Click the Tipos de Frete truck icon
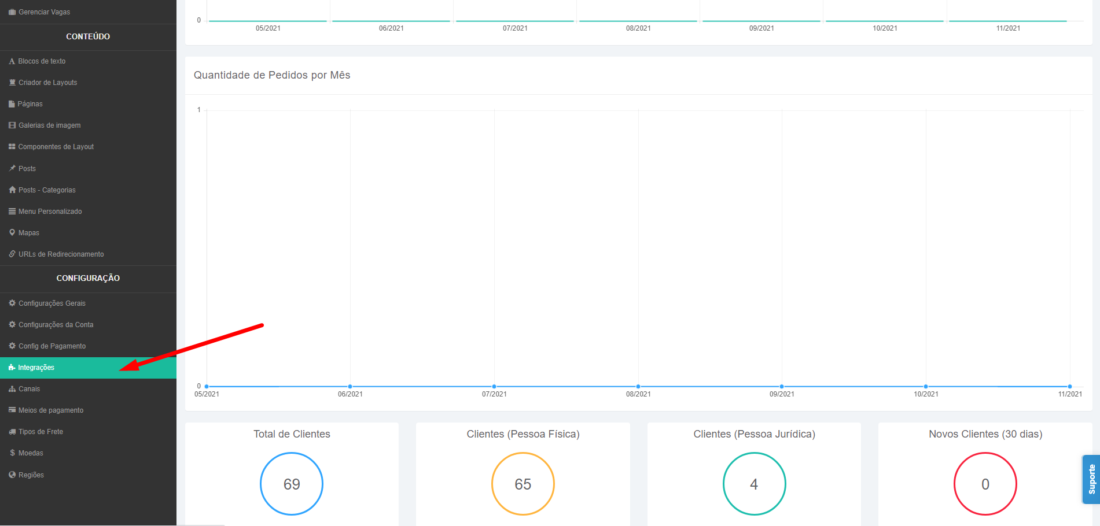This screenshot has height=526, width=1100. point(12,432)
